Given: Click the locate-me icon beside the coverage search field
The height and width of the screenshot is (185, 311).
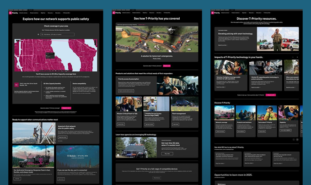Looking at the screenshot, I should 38,34.
